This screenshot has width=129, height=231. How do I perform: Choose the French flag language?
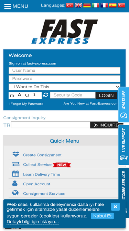(x=104, y=5)
